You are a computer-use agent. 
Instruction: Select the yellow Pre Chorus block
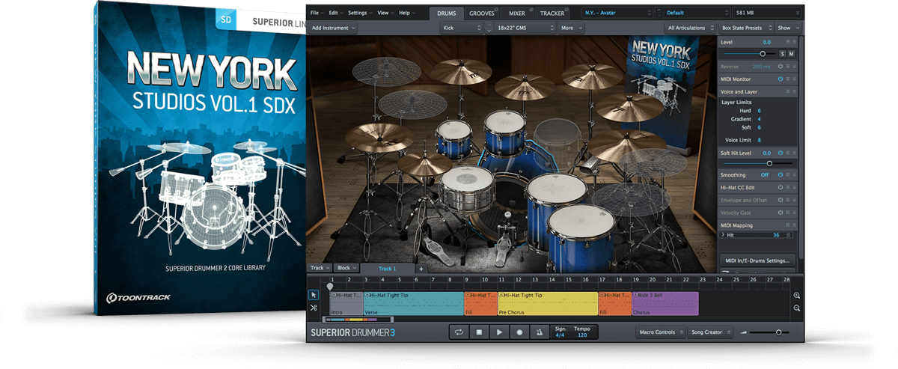[x=548, y=304]
